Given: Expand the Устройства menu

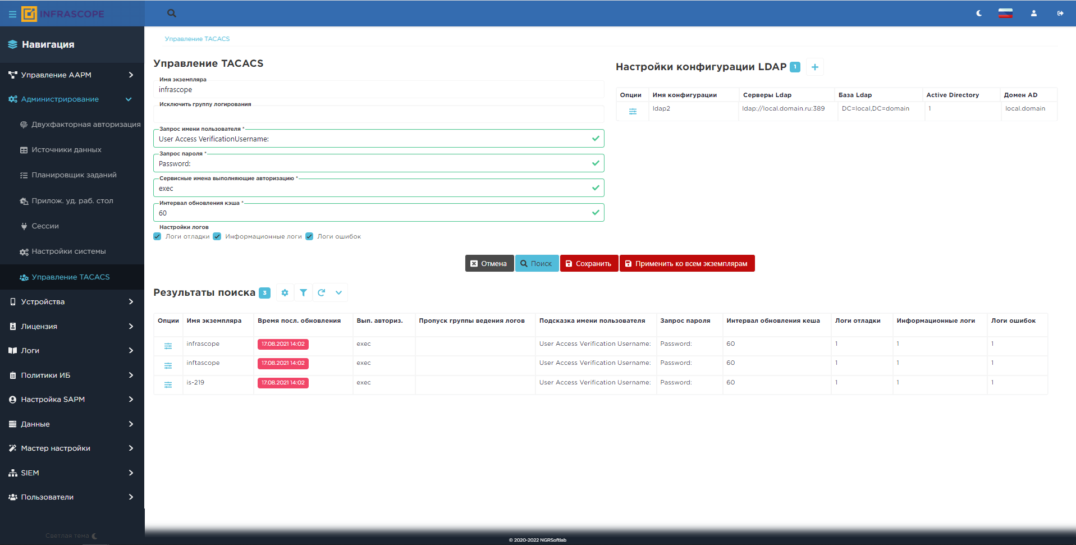Looking at the screenshot, I should tap(72, 302).
